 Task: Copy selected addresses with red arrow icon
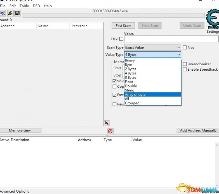pos(106,123)
